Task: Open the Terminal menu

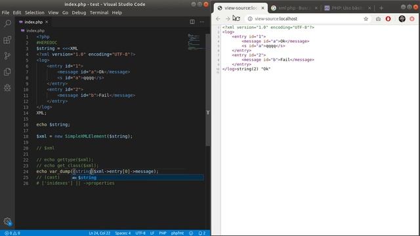Action: coord(99,12)
